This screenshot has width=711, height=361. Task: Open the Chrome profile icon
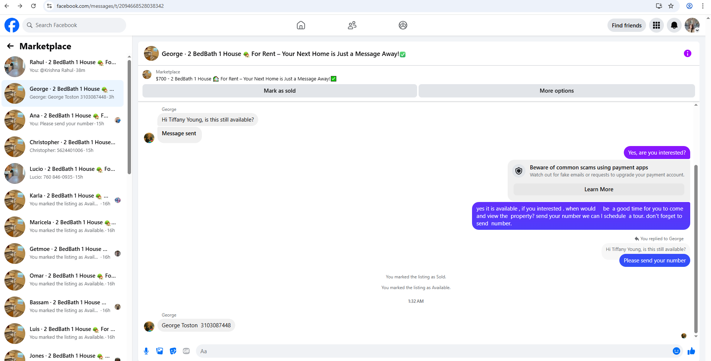pos(689,6)
